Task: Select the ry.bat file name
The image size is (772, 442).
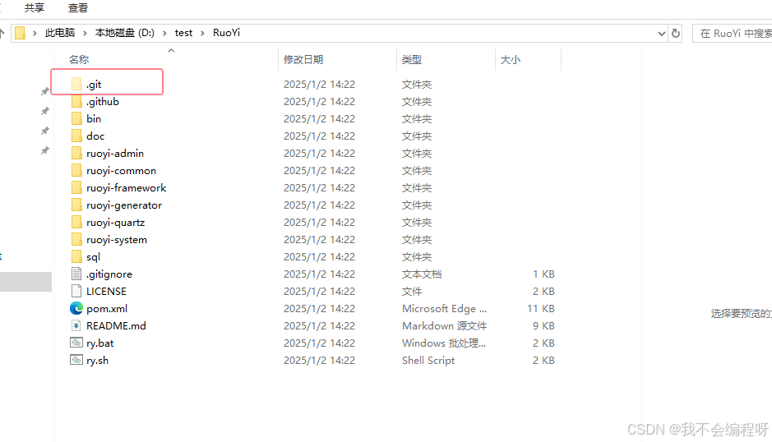Action: point(100,343)
